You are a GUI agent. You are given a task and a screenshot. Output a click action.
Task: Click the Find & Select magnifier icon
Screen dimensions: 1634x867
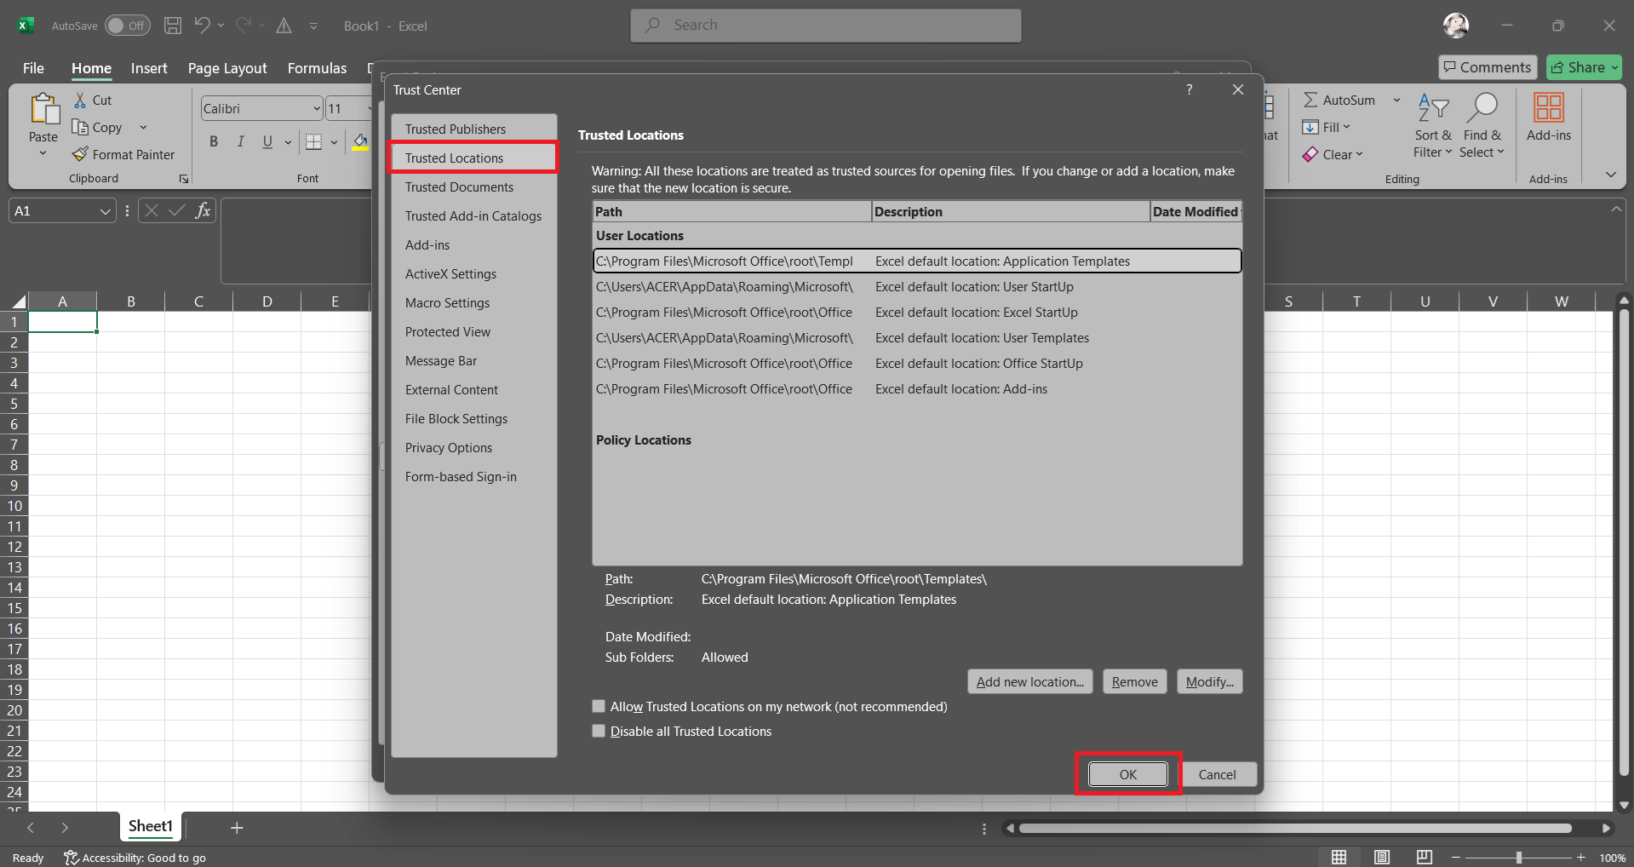(x=1482, y=108)
